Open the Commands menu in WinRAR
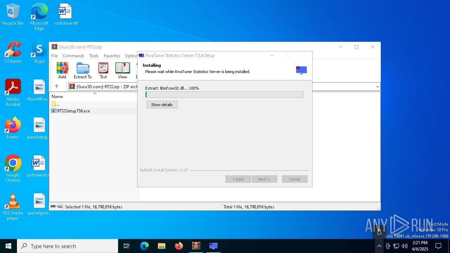 pos(73,56)
